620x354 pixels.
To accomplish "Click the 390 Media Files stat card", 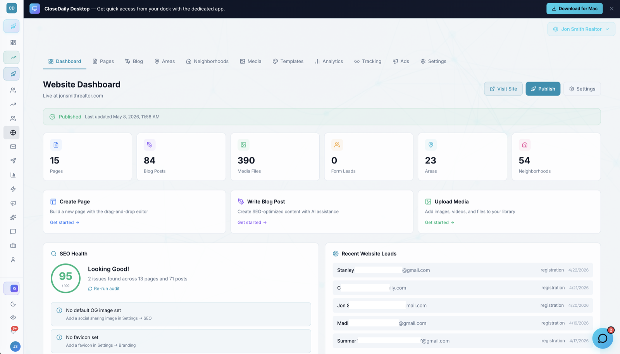I will coord(275,157).
